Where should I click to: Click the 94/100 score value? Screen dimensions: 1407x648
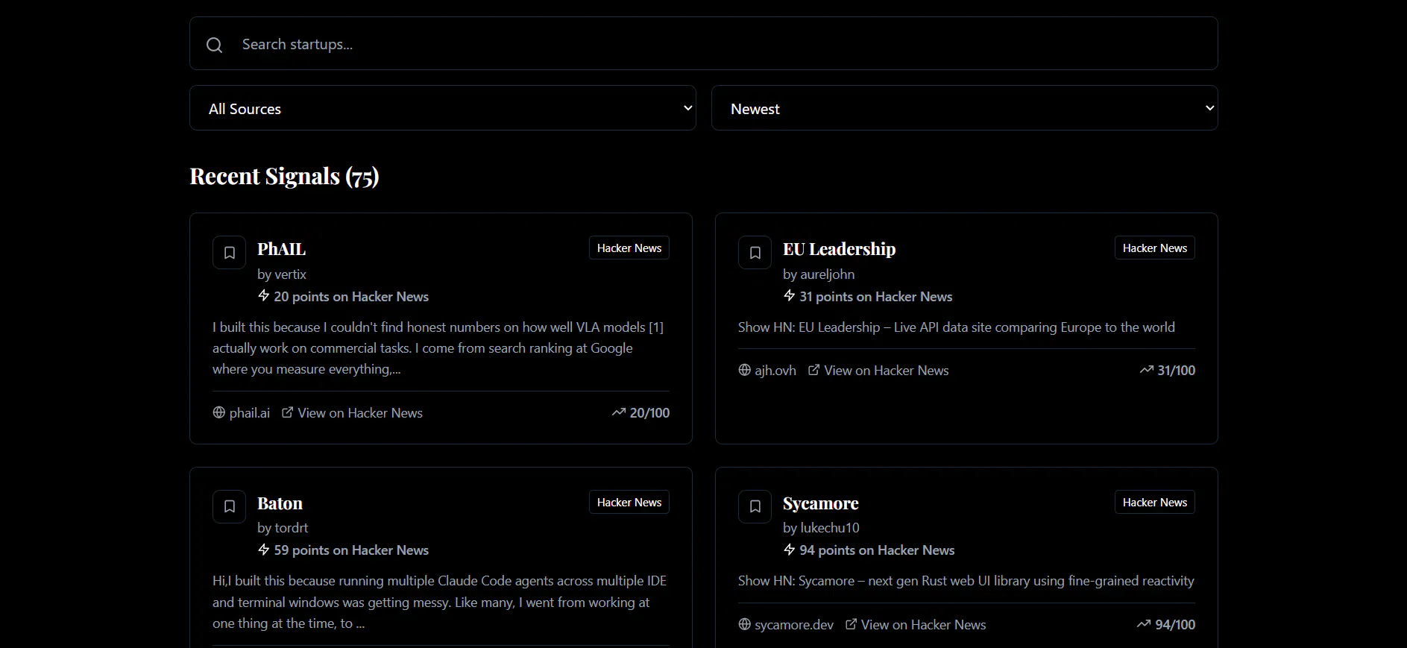click(x=1175, y=624)
